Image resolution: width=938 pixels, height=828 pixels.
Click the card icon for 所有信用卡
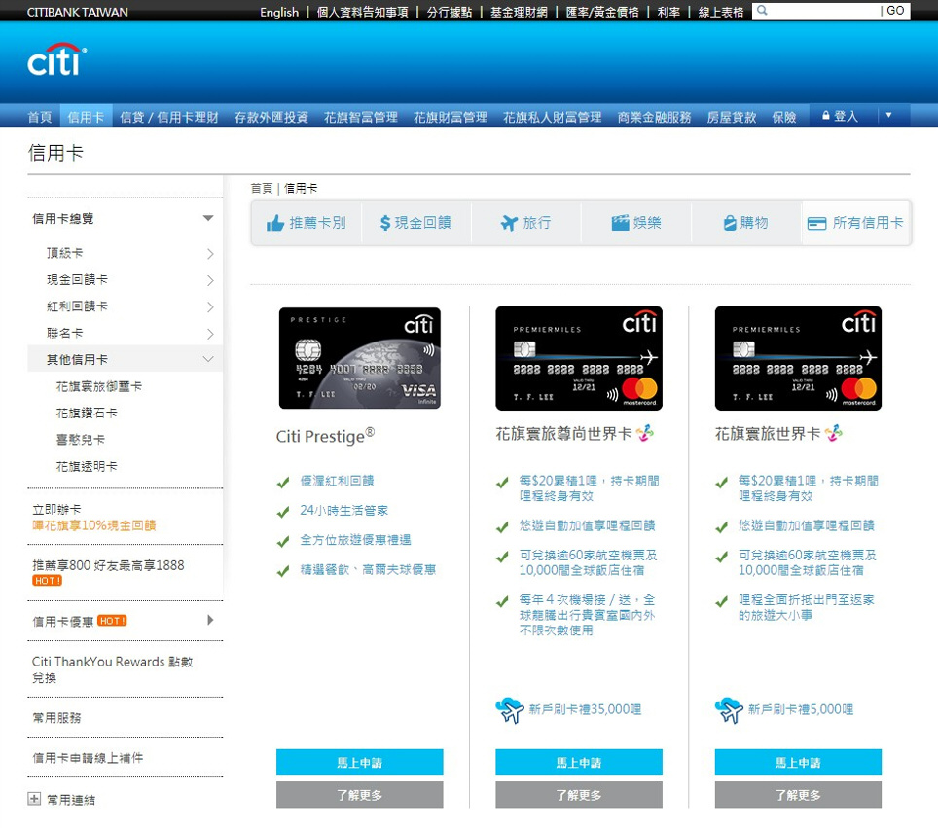816,223
